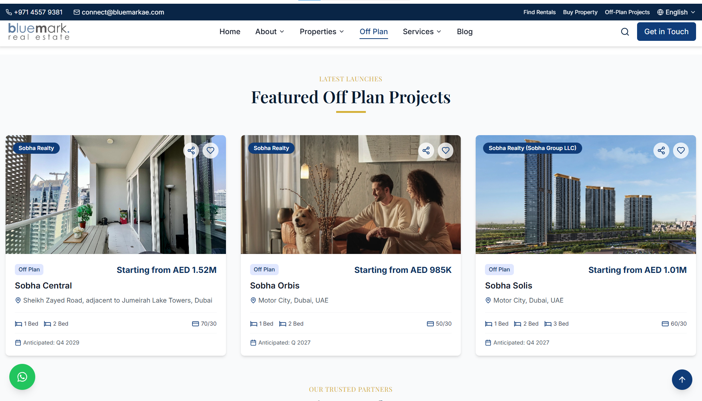Viewport: 702px width, 401px height.
Task: Click the scroll-to-top arrow button
Action: [682, 379]
